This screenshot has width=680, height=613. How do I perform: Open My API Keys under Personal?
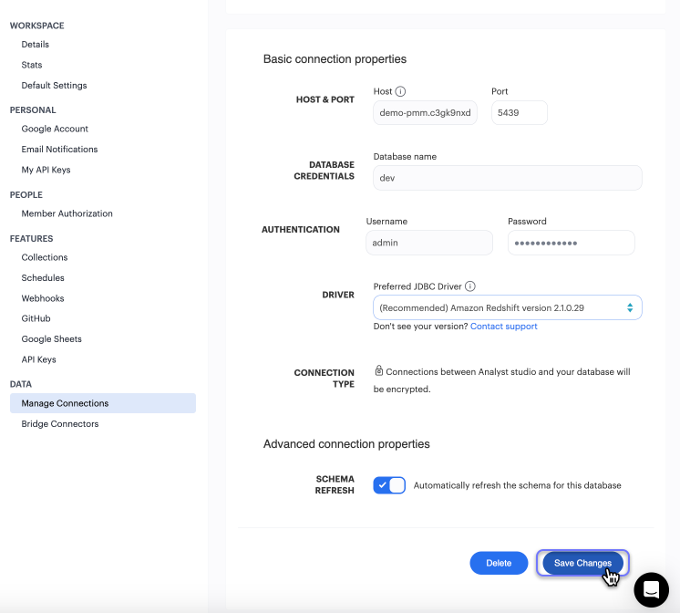[x=46, y=170]
